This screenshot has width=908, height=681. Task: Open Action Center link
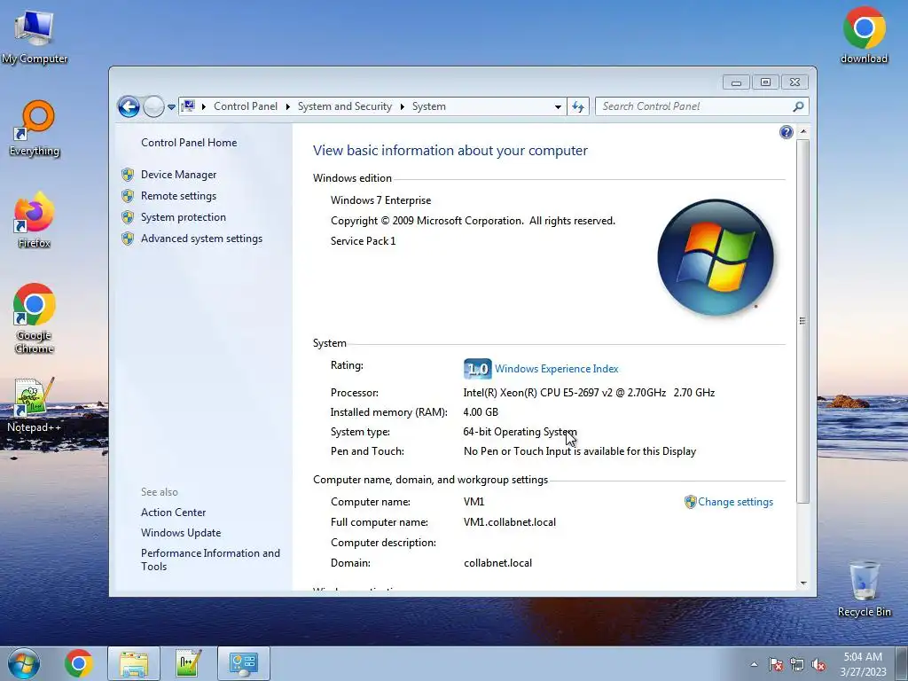[x=173, y=513]
